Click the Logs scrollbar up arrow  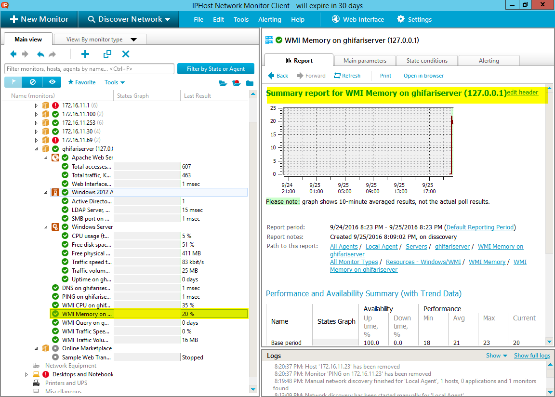tap(550, 364)
